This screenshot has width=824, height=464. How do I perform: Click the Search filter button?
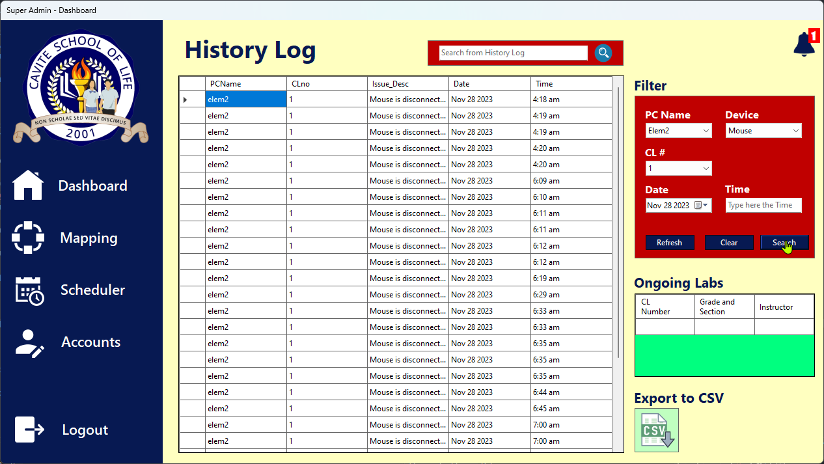[x=784, y=243]
